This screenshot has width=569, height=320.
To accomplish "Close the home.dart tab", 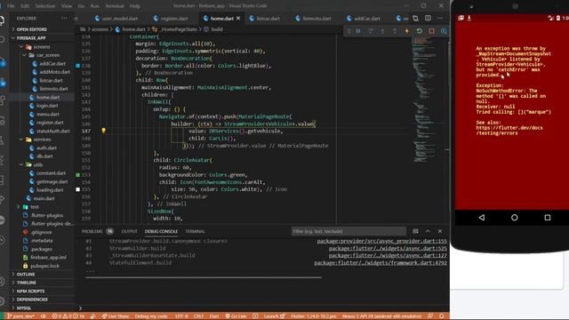I will click(x=238, y=18).
